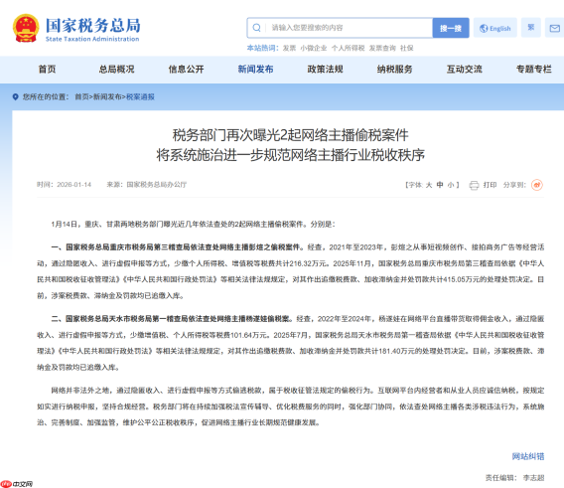
Task: Set font size to 中
Action: click(x=440, y=185)
